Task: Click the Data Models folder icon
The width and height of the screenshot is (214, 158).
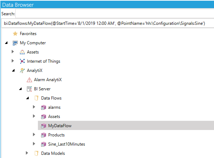Action: pyautogui.click(x=36, y=153)
